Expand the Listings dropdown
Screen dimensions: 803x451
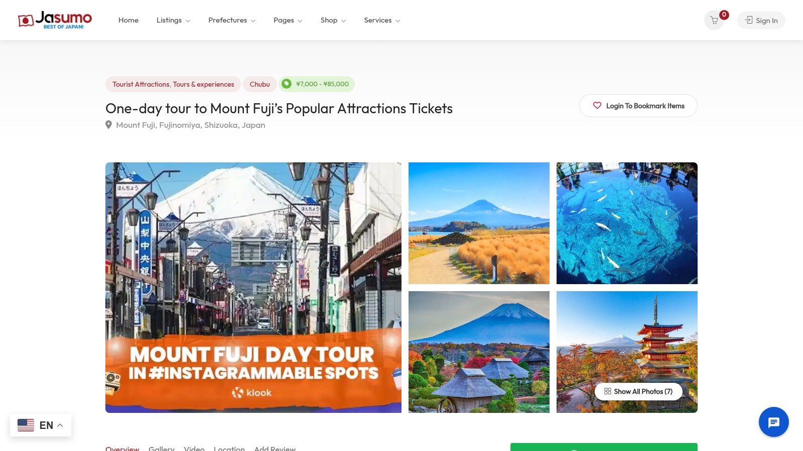173,20
